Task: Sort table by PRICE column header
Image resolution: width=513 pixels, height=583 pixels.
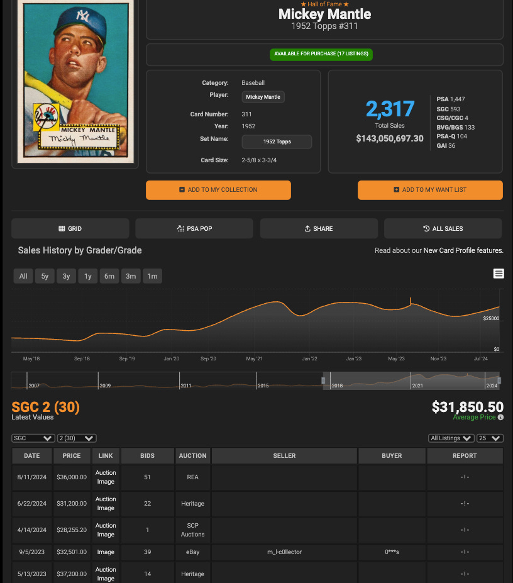Action: pos(72,456)
